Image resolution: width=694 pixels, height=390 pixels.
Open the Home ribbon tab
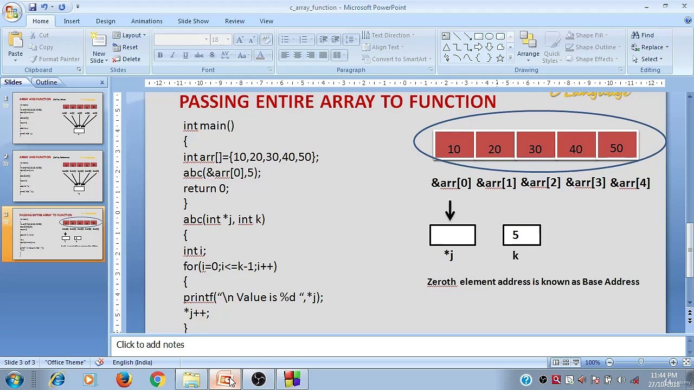tap(40, 21)
